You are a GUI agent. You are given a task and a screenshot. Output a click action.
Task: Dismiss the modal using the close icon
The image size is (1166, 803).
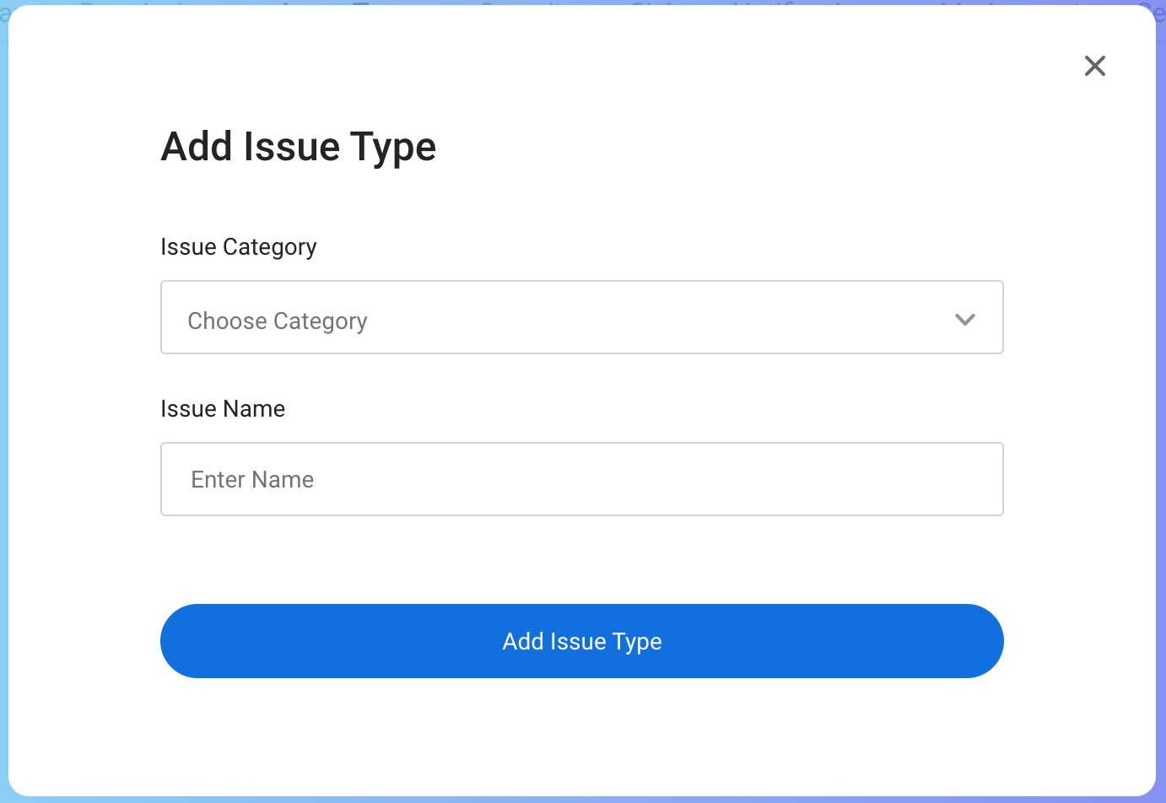point(1094,66)
